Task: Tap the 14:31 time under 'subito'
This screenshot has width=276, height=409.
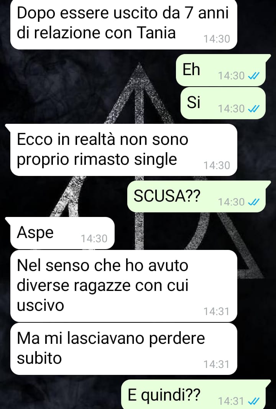Action: [217, 364]
